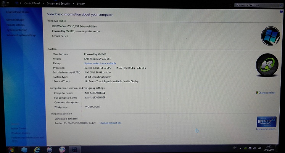This screenshot has width=285, height=153.
Task: Click Service Pack 1 text
Action: pos(60,36)
